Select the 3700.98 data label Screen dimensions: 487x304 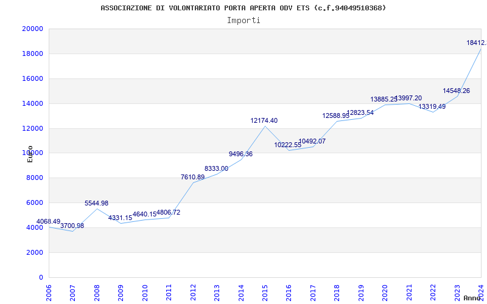point(72,226)
